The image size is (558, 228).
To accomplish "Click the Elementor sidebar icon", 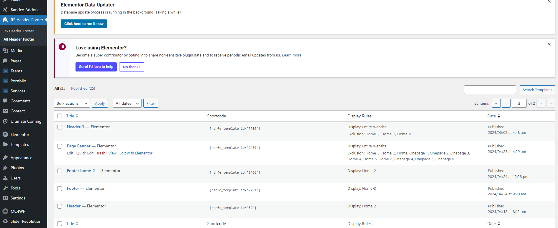I will [x=5, y=134].
